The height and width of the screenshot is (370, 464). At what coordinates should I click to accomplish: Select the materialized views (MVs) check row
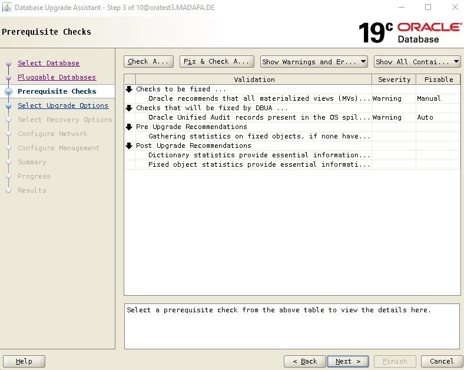(x=292, y=98)
